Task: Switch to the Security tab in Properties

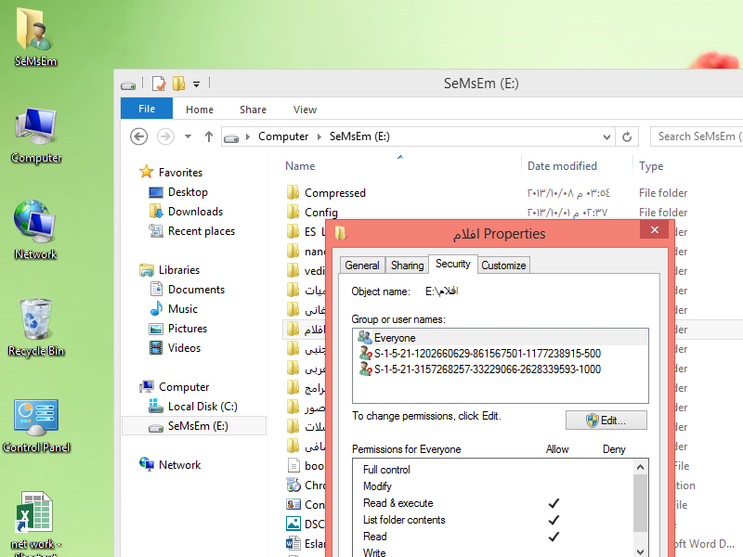Action: 453,264
